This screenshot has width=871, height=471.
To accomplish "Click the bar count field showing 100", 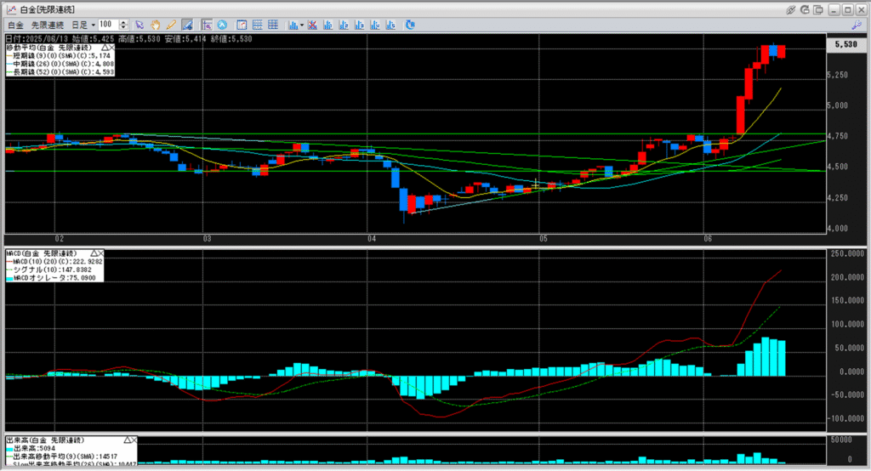I will pos(108,25).
